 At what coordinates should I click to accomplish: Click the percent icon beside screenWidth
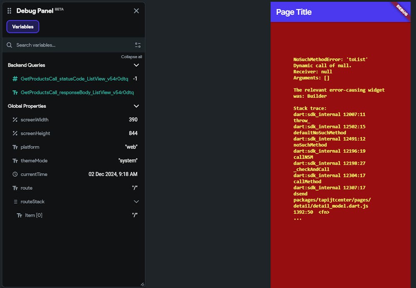tap(15, 120)
